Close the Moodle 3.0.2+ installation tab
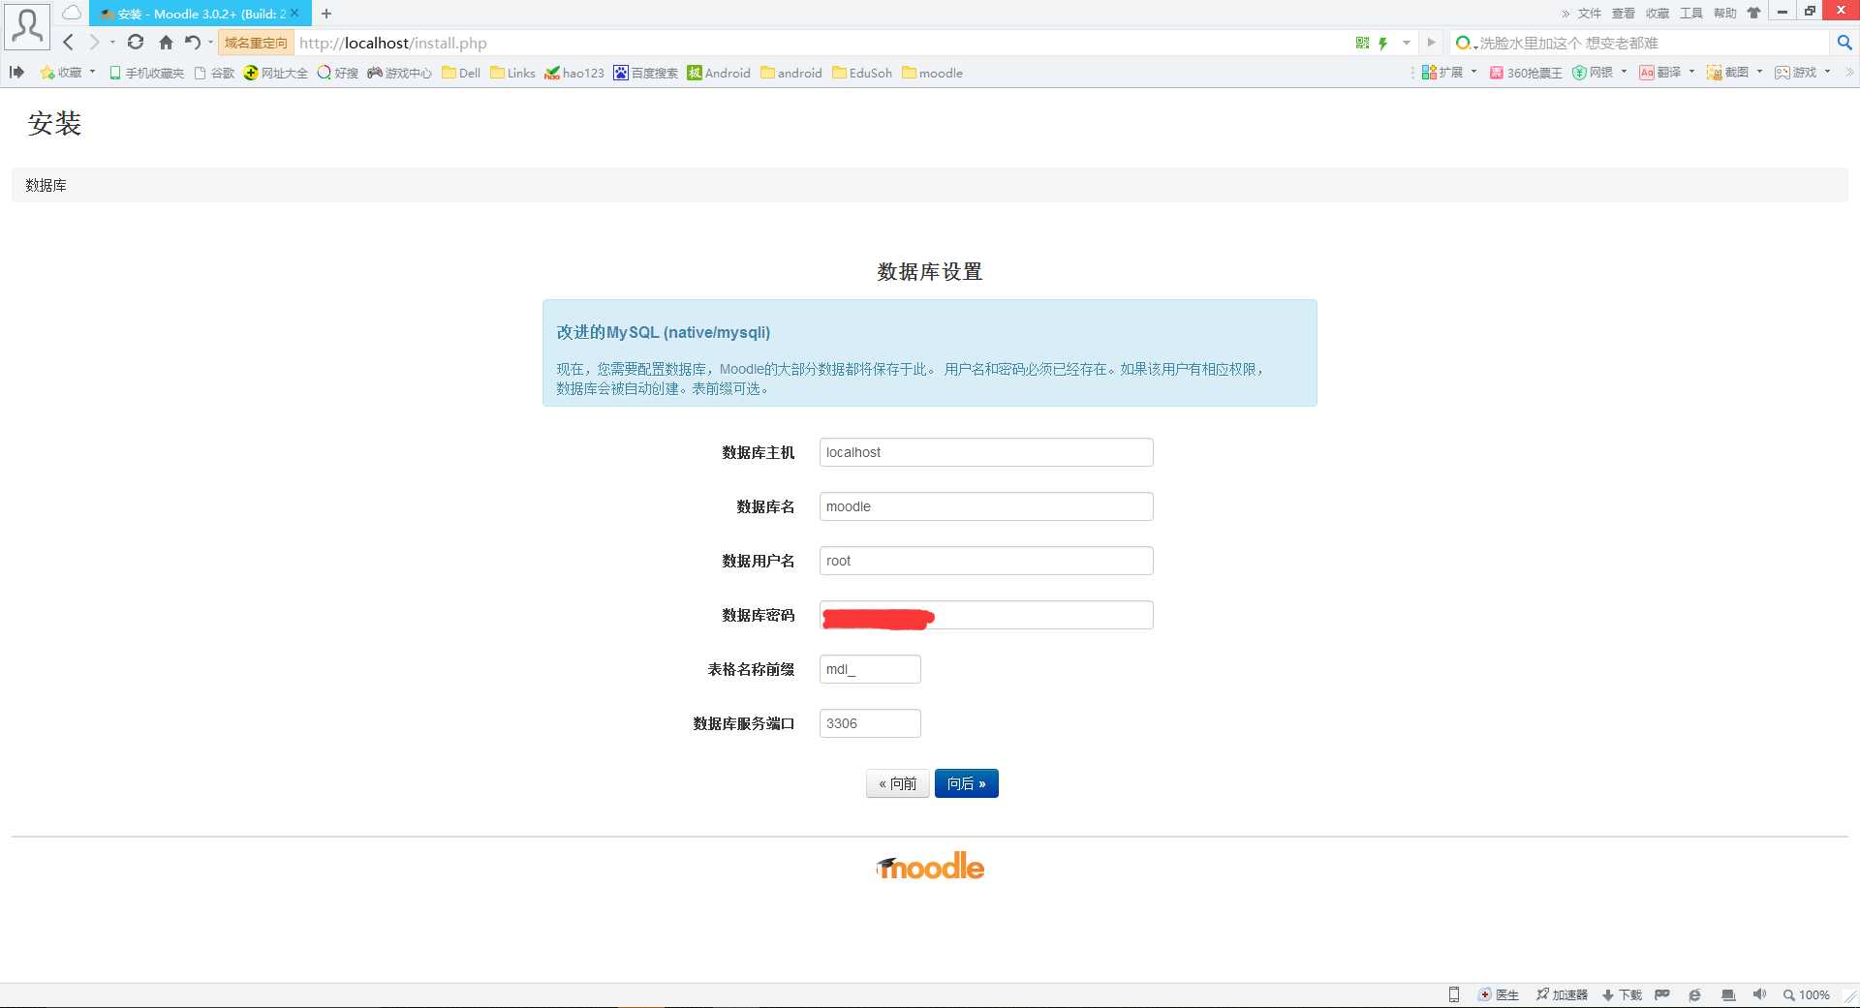The image size is (1860, 1008). pyautogui.click(x=294, y=14)
